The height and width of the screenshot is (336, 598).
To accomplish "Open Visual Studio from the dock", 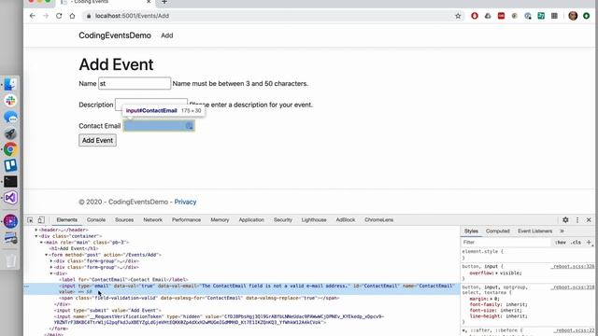I will tap(10, 198).
